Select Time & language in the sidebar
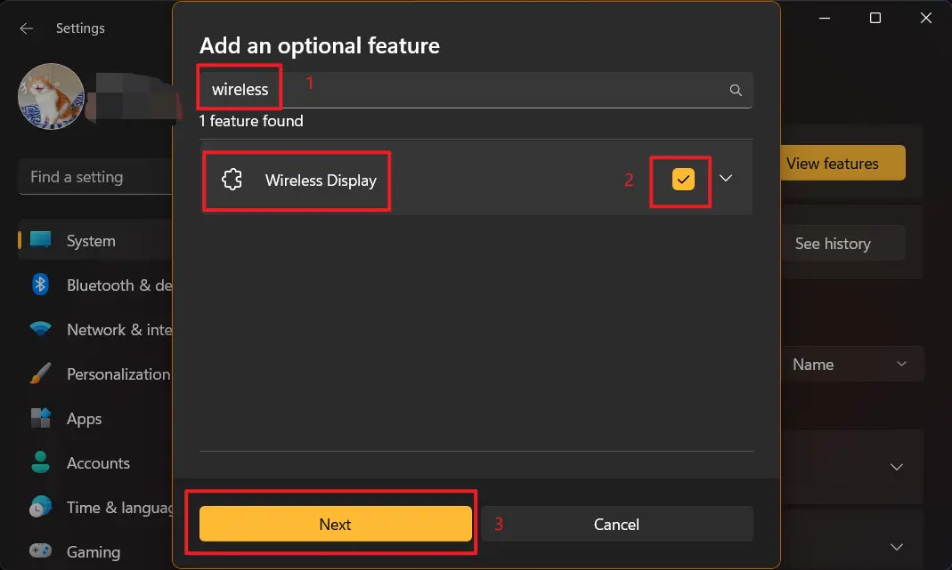952x570 pixels. (39, 507)
